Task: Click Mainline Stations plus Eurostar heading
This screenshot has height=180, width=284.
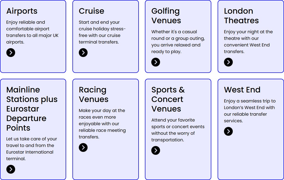Action: (x=32, y=109)
